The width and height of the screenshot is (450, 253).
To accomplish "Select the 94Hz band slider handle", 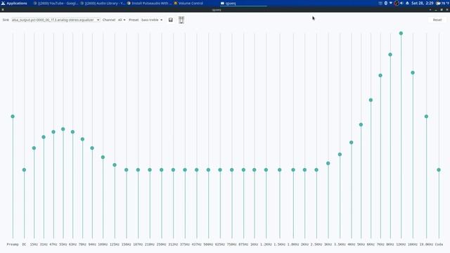I will pos(92,148).
